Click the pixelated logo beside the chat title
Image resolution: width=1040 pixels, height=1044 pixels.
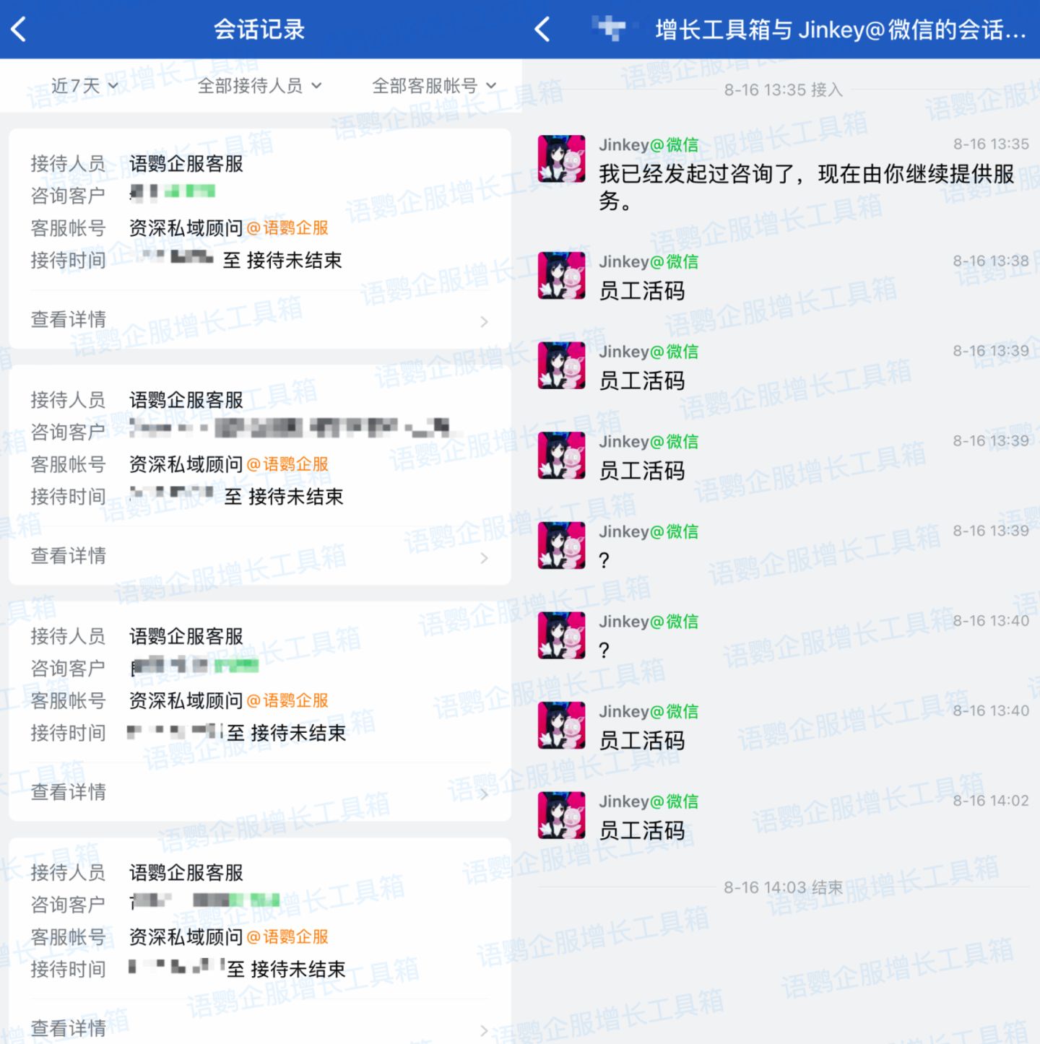coord(610,29)
